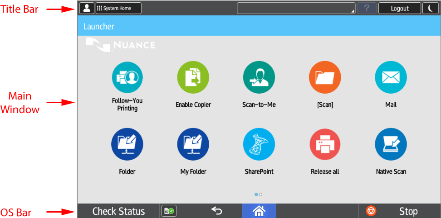The width and height of the screenshot is (441, 218).
Task: Click the Logout button
Action: coord(399,8)
